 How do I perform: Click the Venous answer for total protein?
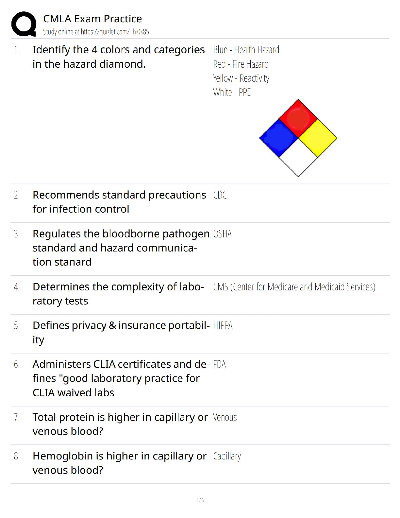(x=225, y=417)
